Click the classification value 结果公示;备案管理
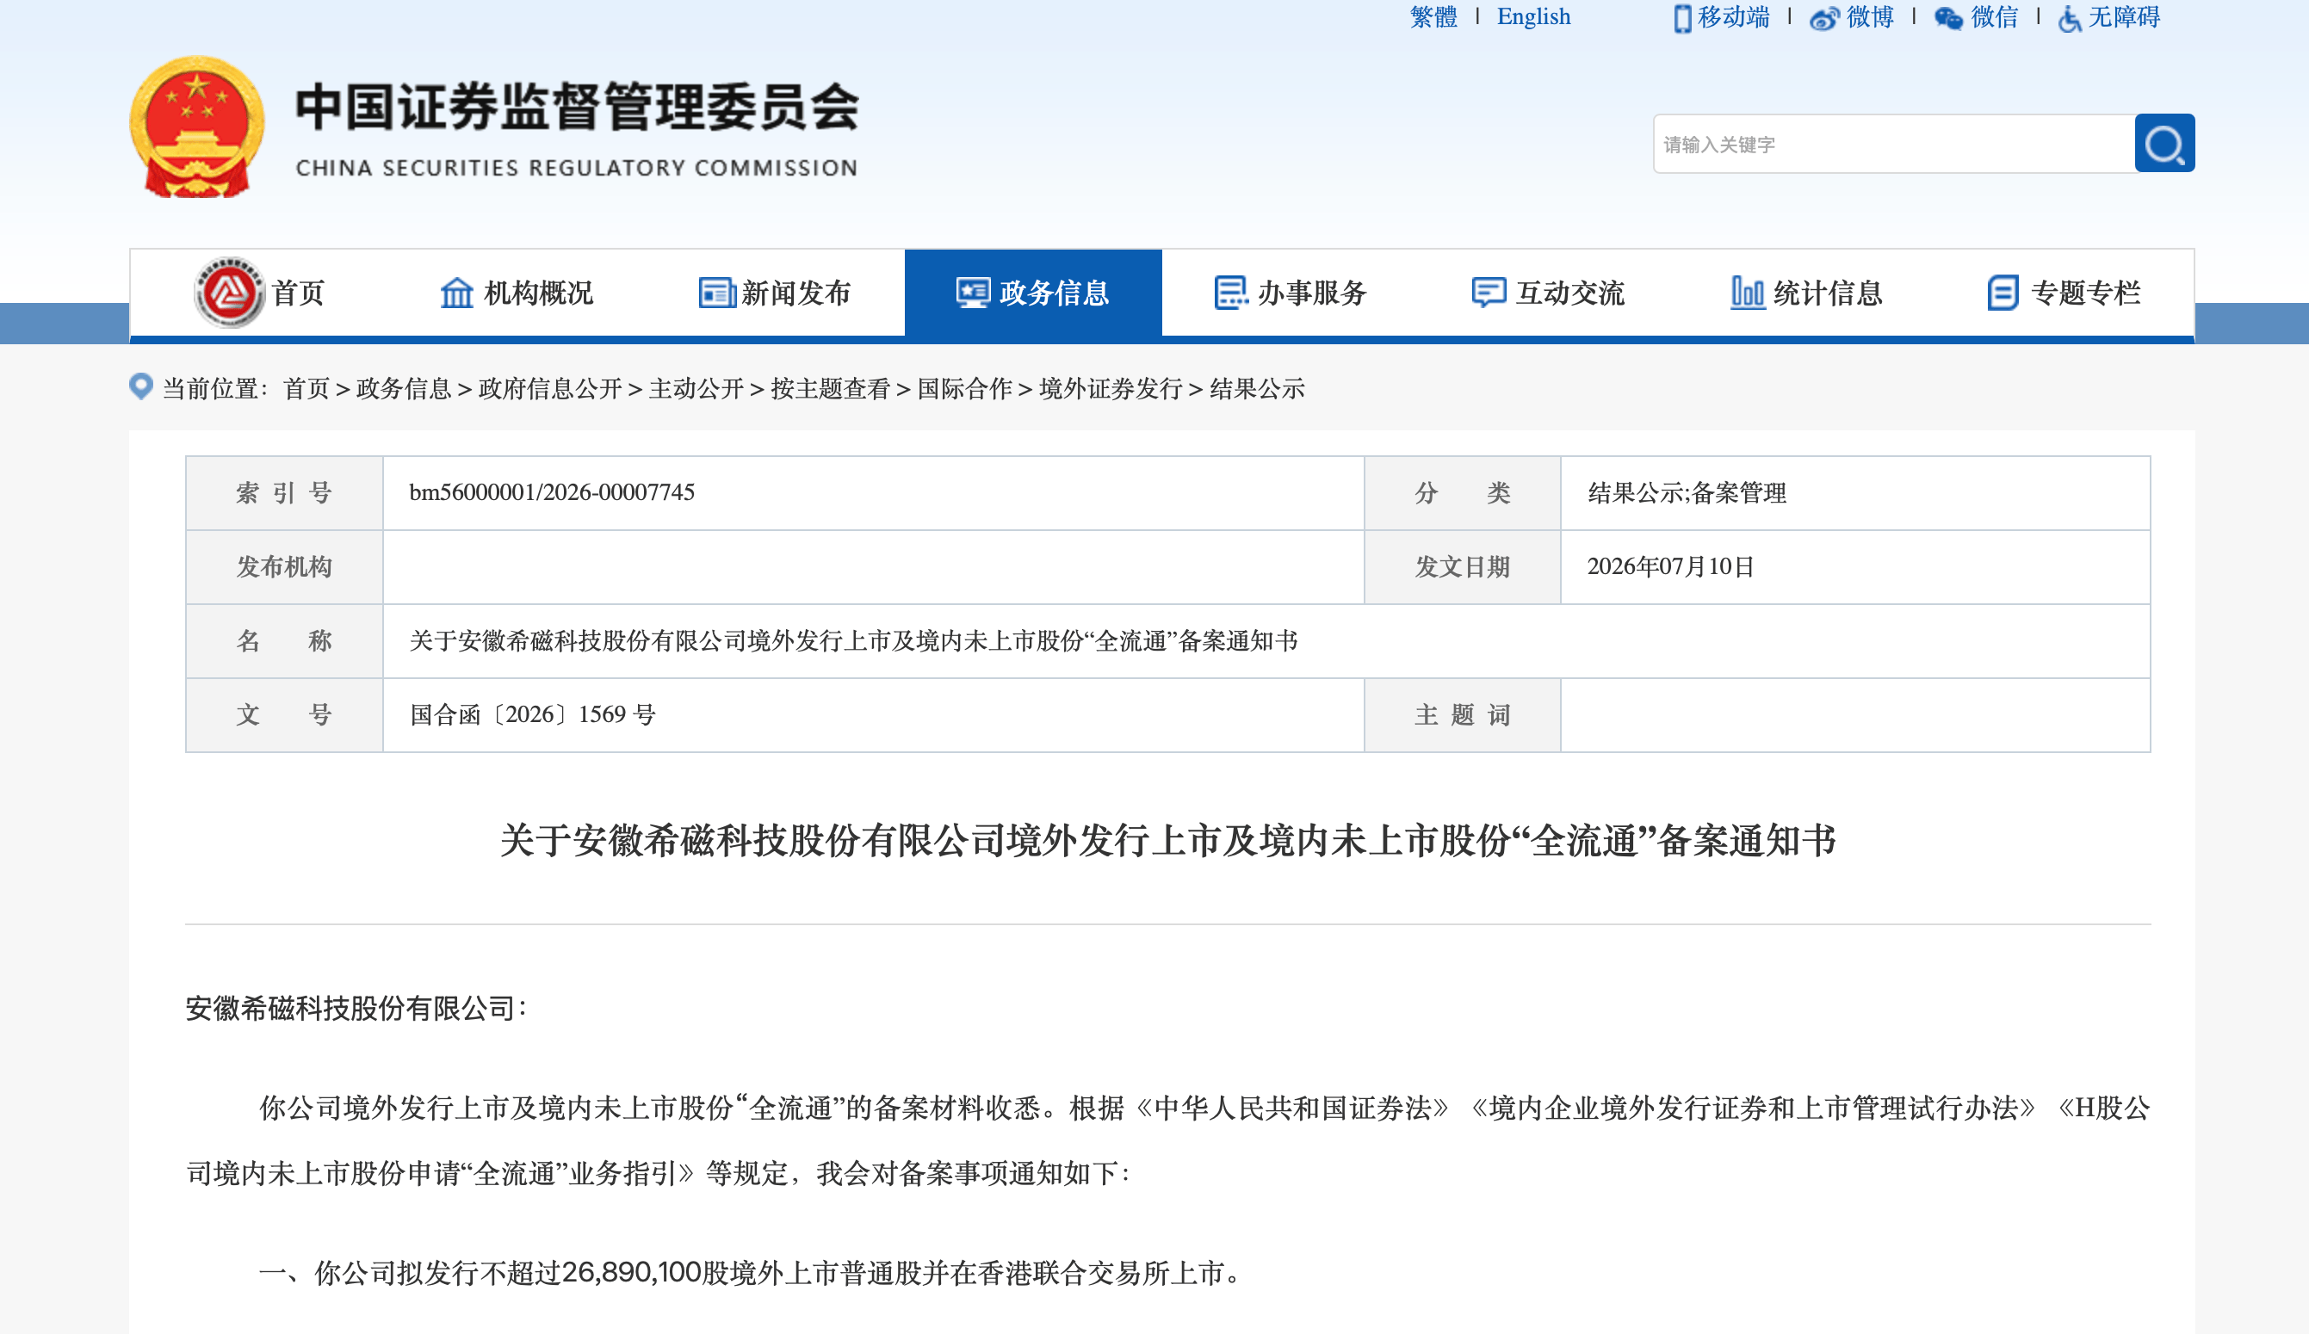Image resolution: width=2309 pixels, height=1334 pixels. point(1687,493)
